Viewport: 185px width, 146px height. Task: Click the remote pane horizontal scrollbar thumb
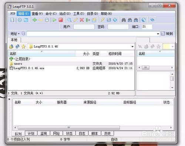pos(146,68)
